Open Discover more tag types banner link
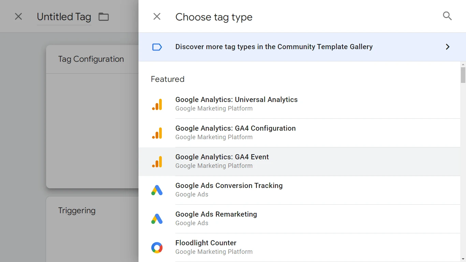Screen dimensions: 466x262 274,47
